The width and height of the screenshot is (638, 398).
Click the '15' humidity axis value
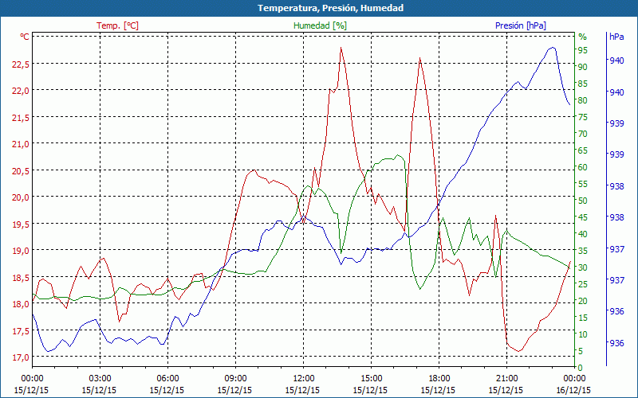coord(583,318)
